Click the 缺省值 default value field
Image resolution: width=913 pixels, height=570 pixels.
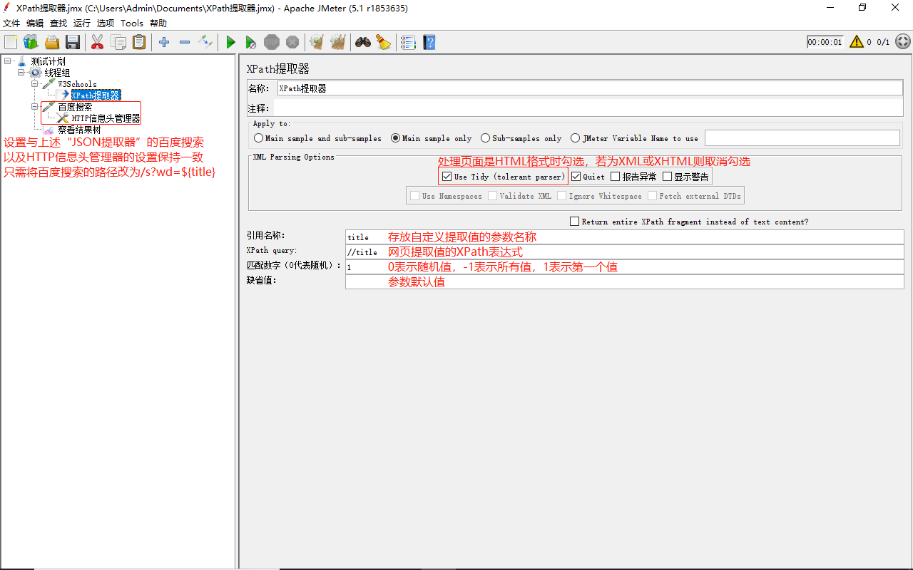click(x=624, y=281)
